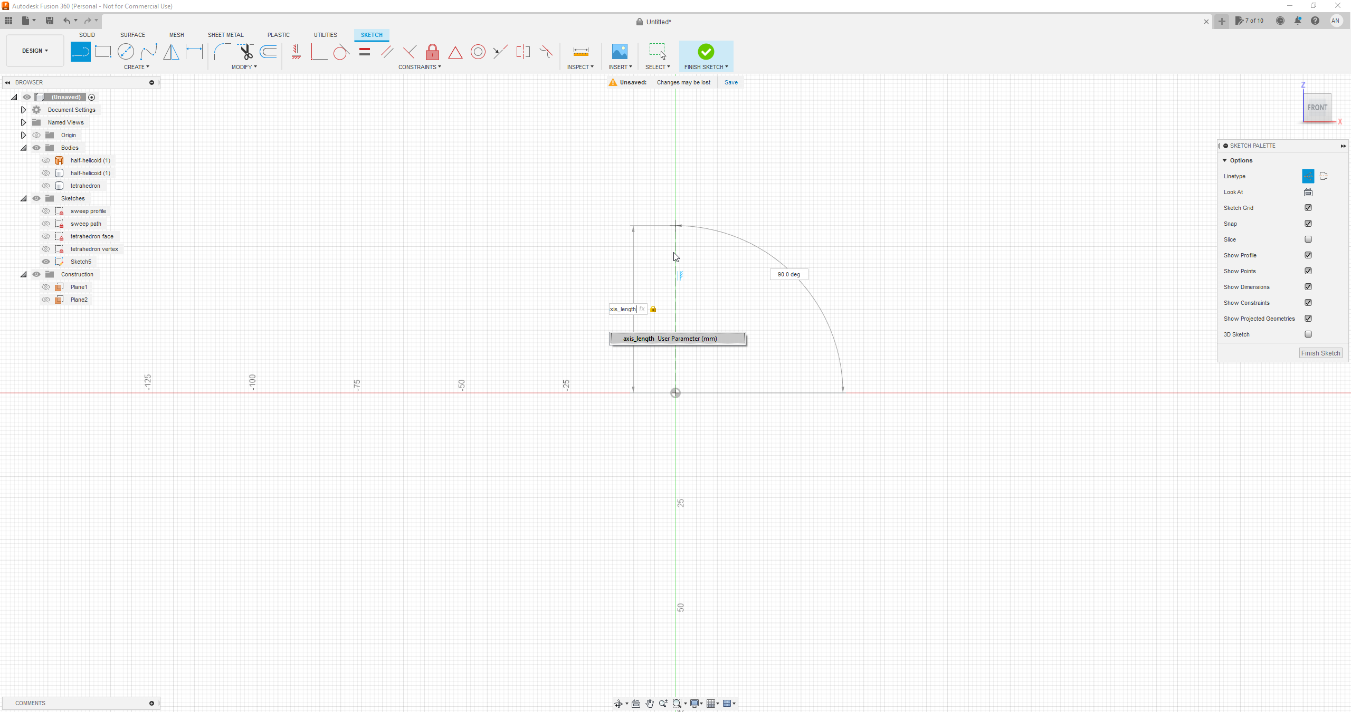Open the UTILITIES tab

click(325, 35)
